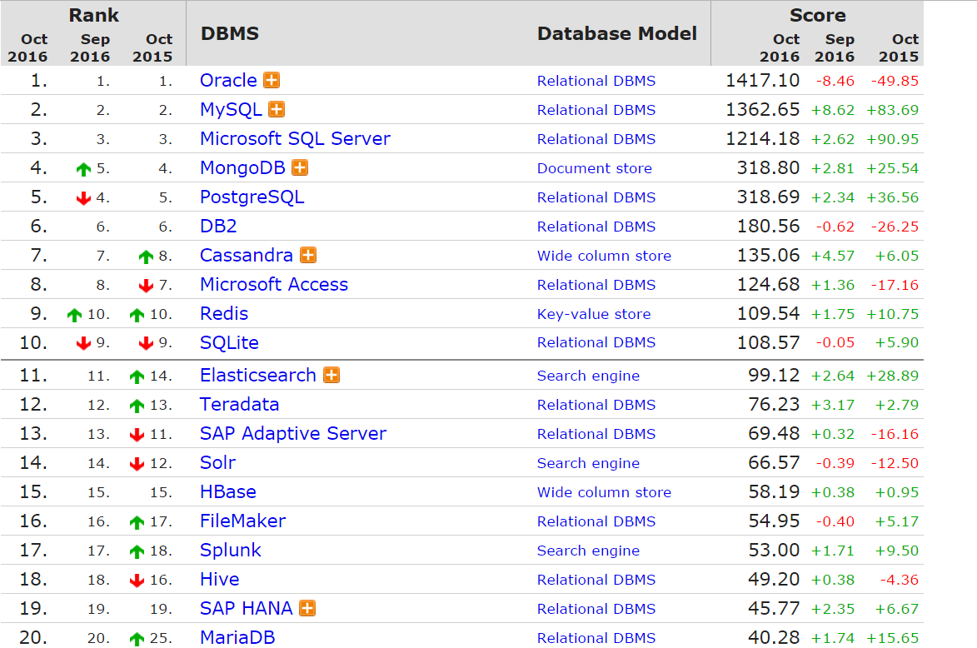
Task: Click the plus icon beside Elasticsearch
Action: (x=331, y=375)
